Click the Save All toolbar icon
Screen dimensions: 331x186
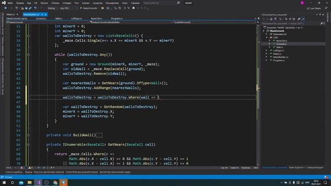pyautogui.click(x=30, y=8)
